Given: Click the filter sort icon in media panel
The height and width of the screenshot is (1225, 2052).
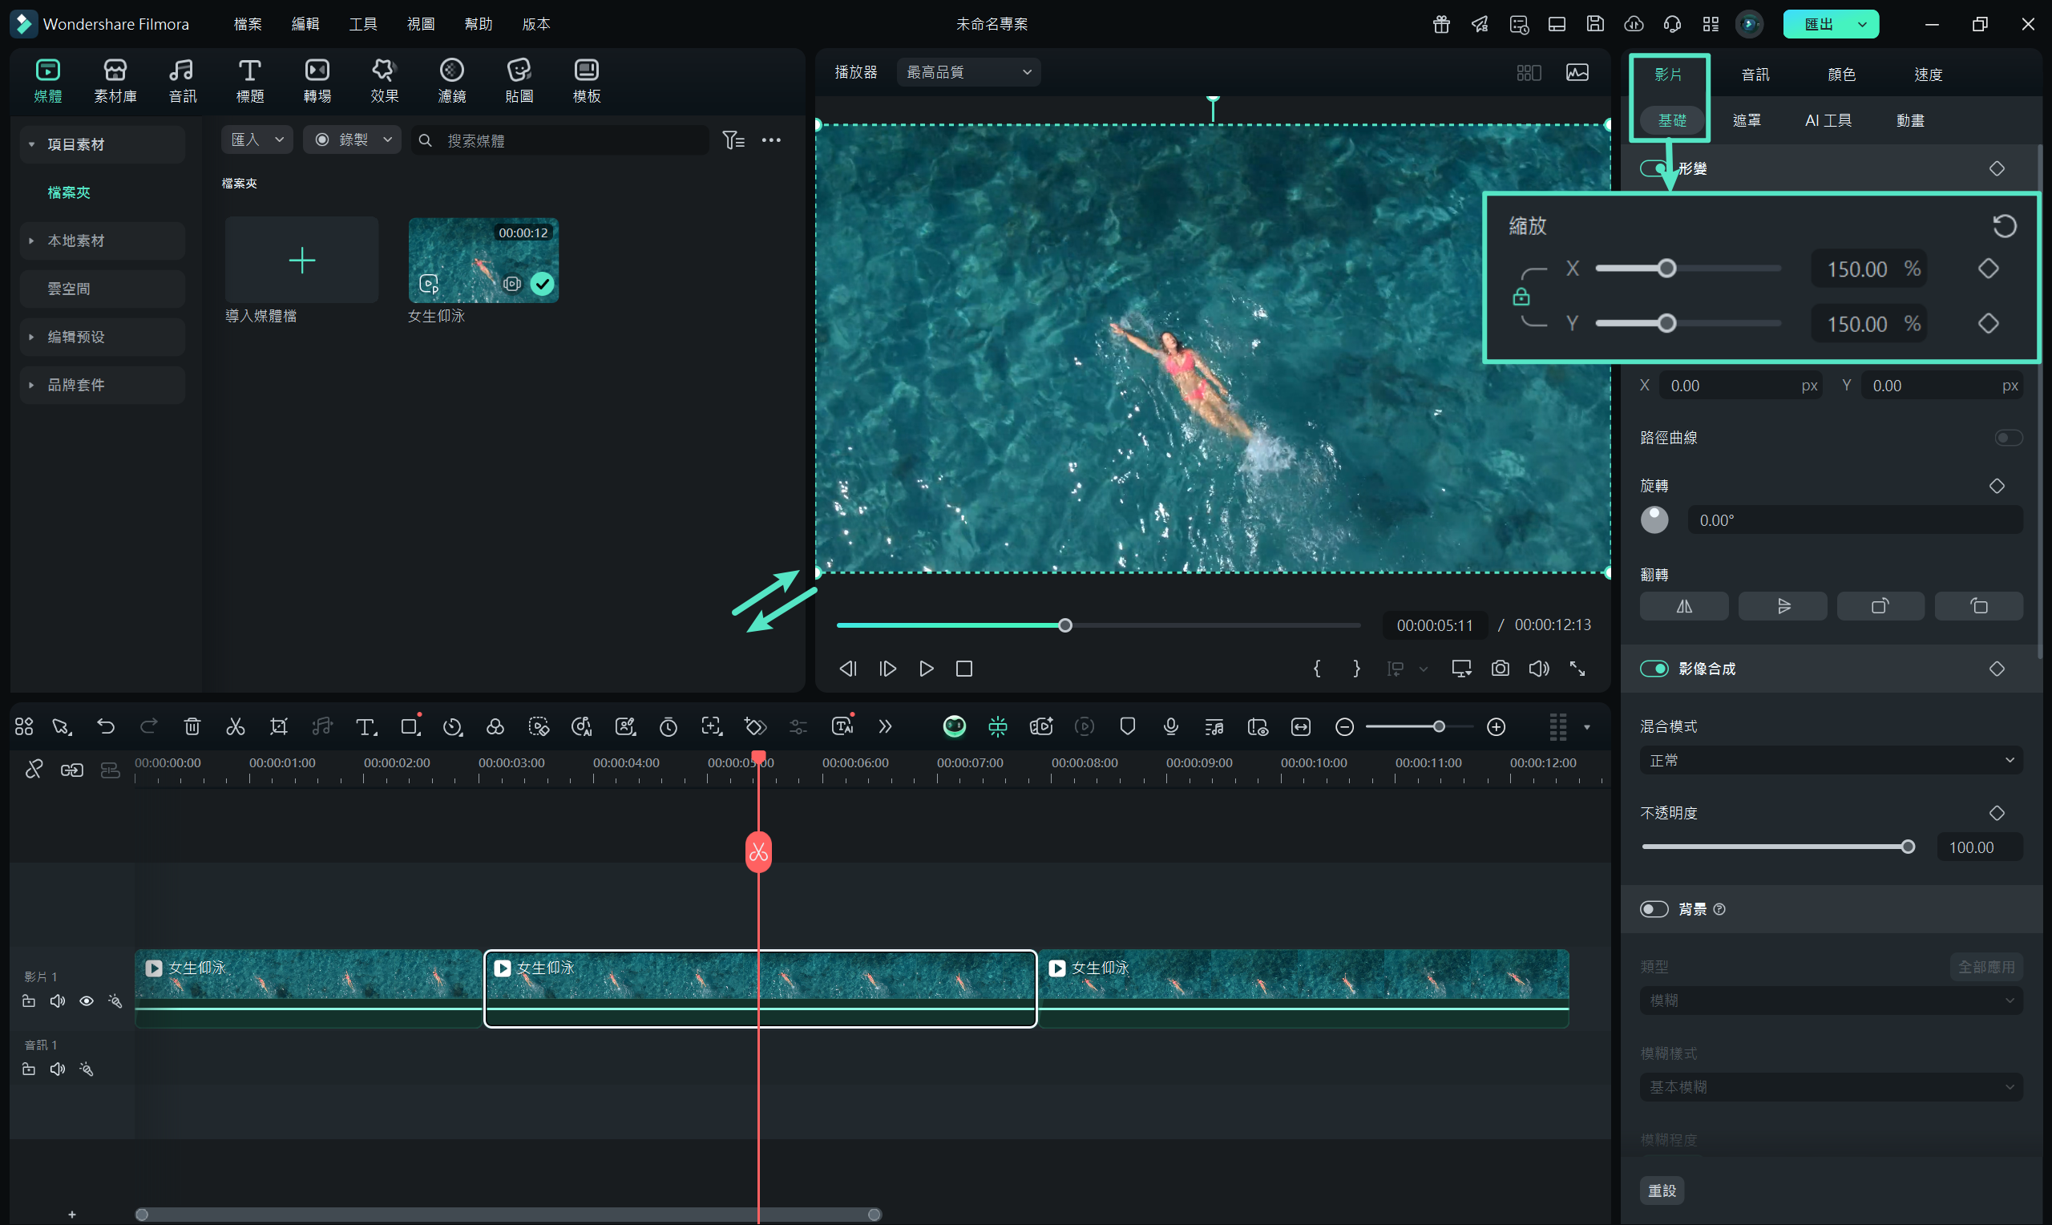Looking at the screenshot, I should point(733,140).
